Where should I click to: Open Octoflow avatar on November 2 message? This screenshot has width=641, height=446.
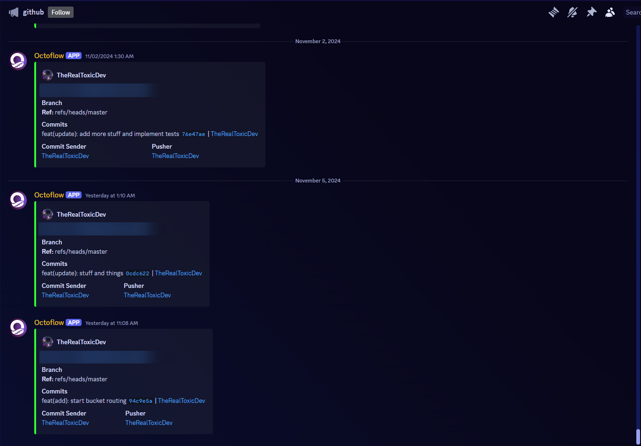18,60
